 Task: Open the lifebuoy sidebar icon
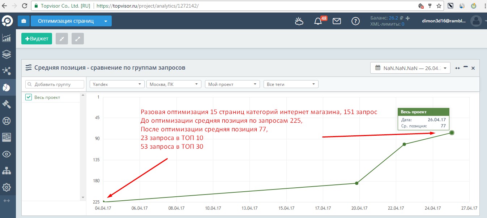pos(7,121)
